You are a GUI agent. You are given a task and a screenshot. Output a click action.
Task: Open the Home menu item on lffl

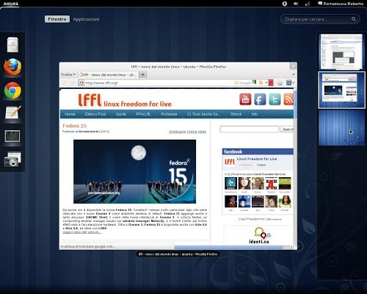pyautogui.click(x=70, y=114)
